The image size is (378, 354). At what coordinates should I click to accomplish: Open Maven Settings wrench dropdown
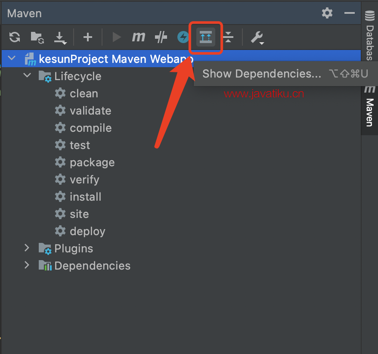click(257, 38)
